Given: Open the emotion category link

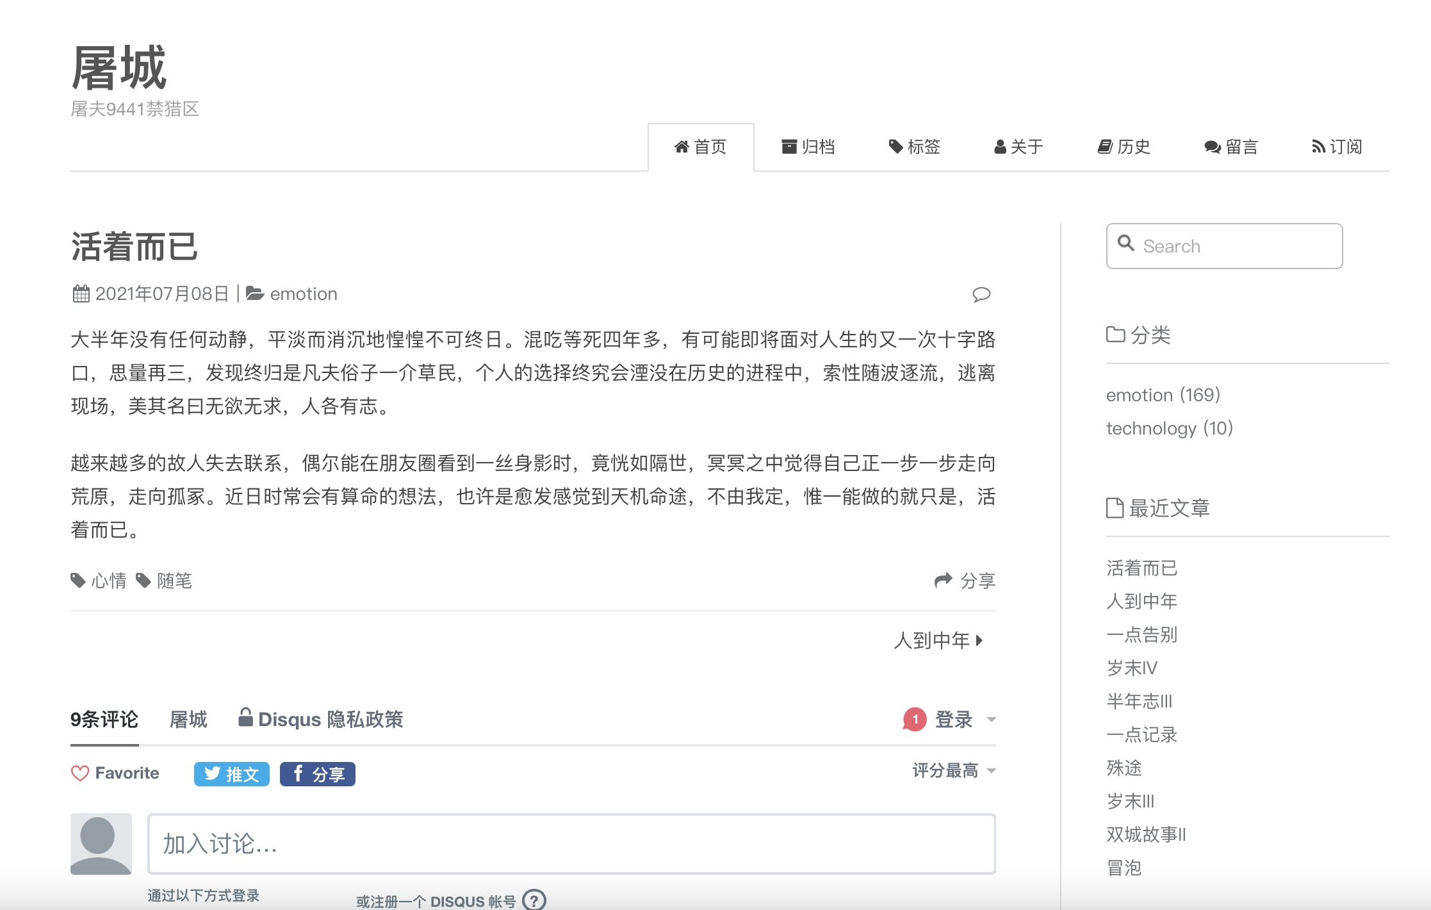Looking at the screenshot, I should tap(1140, 395).
